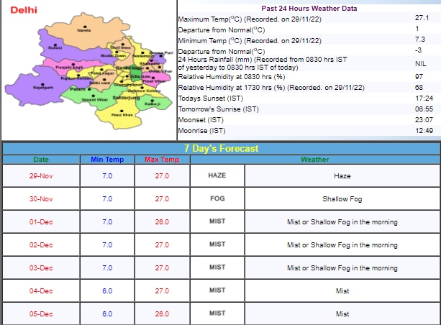Select the 29-Nov forecast date
This screenshot has width=441, height=325.
coord(42,175)
